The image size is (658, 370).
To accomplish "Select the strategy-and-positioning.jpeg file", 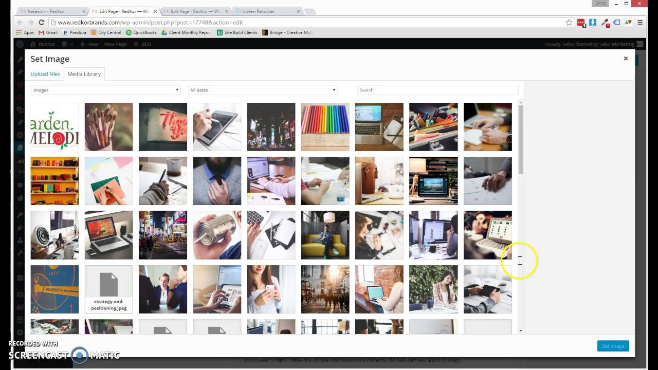I will tap(108, 289).
